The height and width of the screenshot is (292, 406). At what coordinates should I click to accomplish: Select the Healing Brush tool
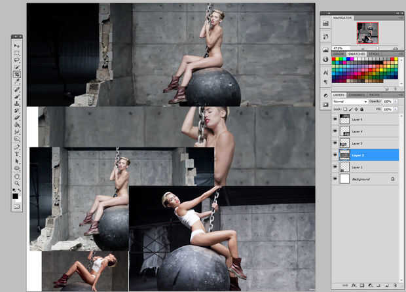click(x=17, y=90)
